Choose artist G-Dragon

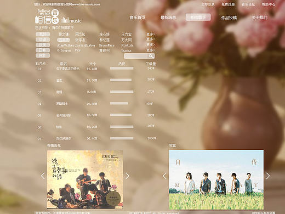64,50
